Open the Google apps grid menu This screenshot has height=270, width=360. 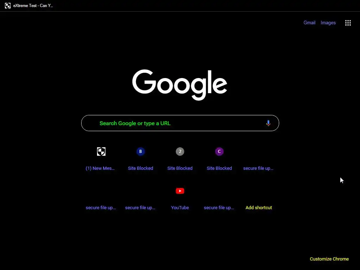[348, 23]
